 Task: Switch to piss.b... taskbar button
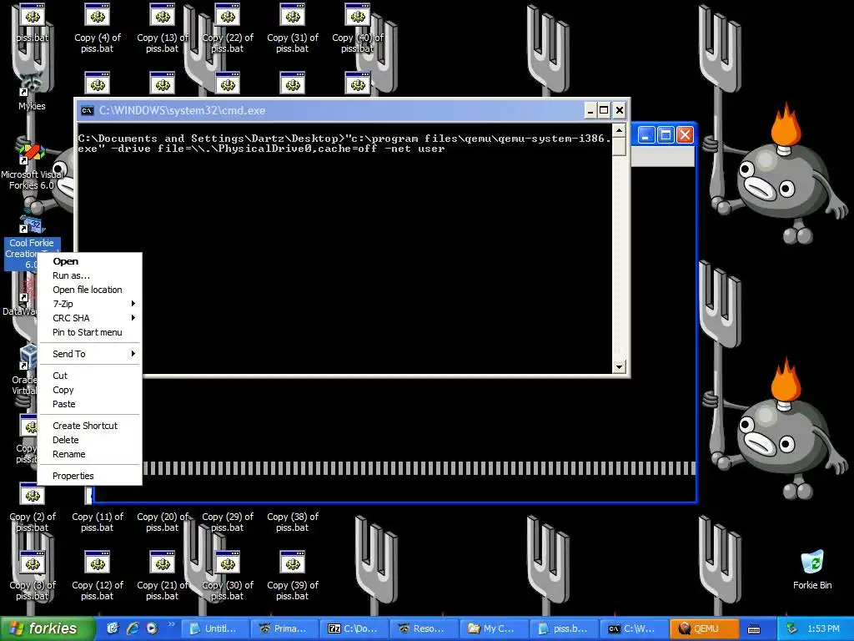(x=565, y=628)
